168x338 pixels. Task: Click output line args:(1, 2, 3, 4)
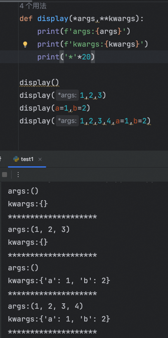click(45, 306)
